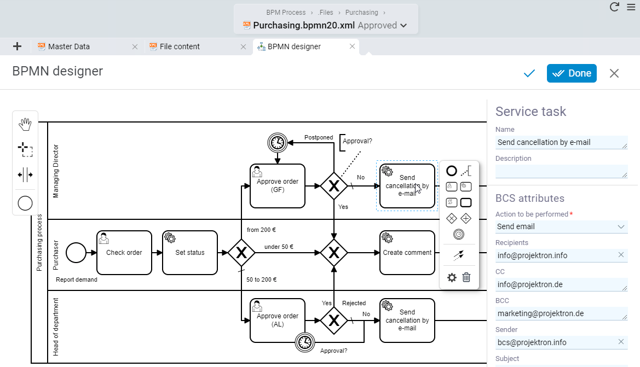Append script task from context pad
This screenshot has height=367, width=640.
pos(452,202)
